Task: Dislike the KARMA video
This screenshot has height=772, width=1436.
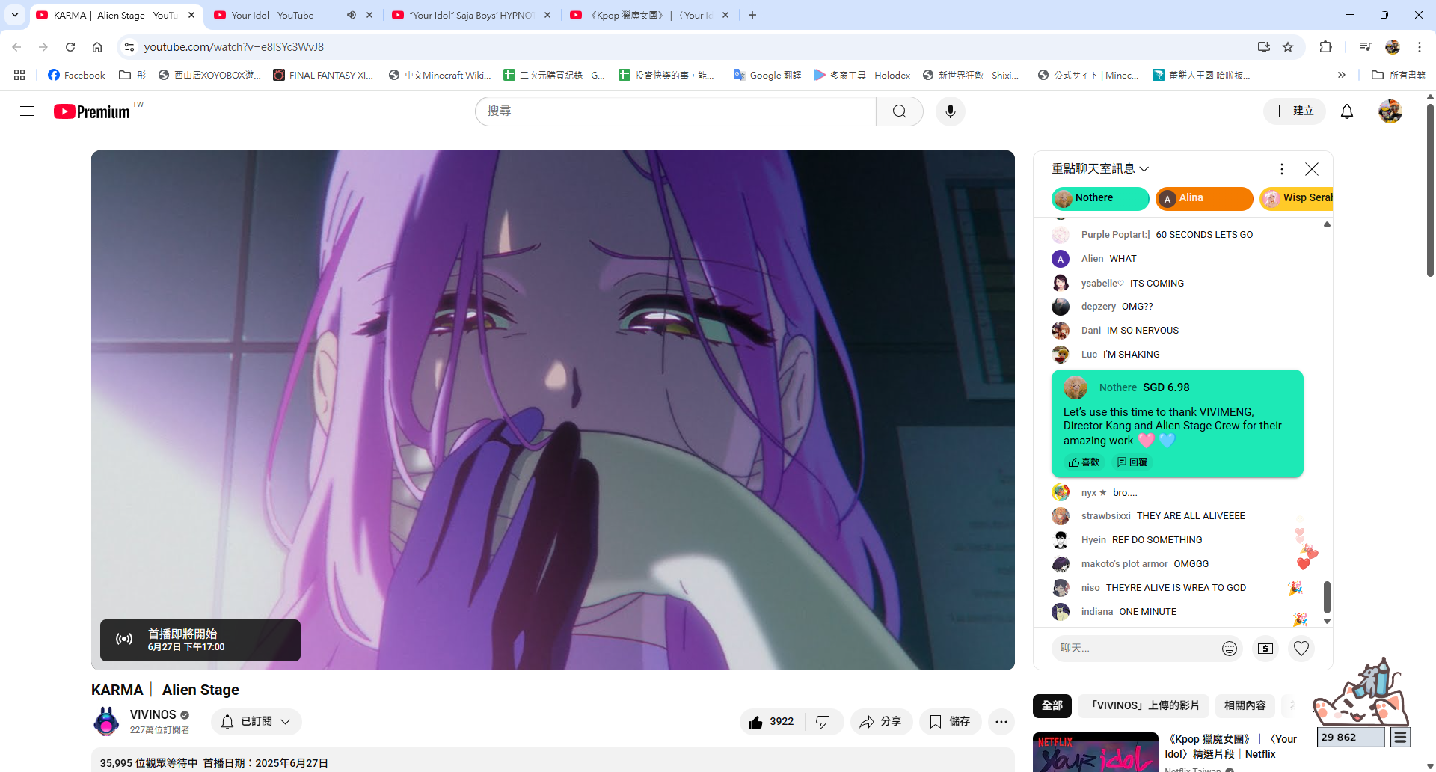Action: tap(823, 722)
